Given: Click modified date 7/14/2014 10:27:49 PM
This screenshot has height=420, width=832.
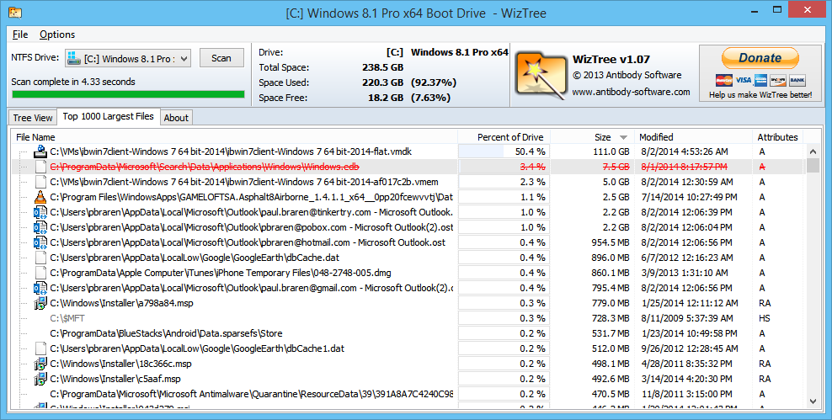Looking at the screenshot, I should pyautogui.click(x=689, y=197).
